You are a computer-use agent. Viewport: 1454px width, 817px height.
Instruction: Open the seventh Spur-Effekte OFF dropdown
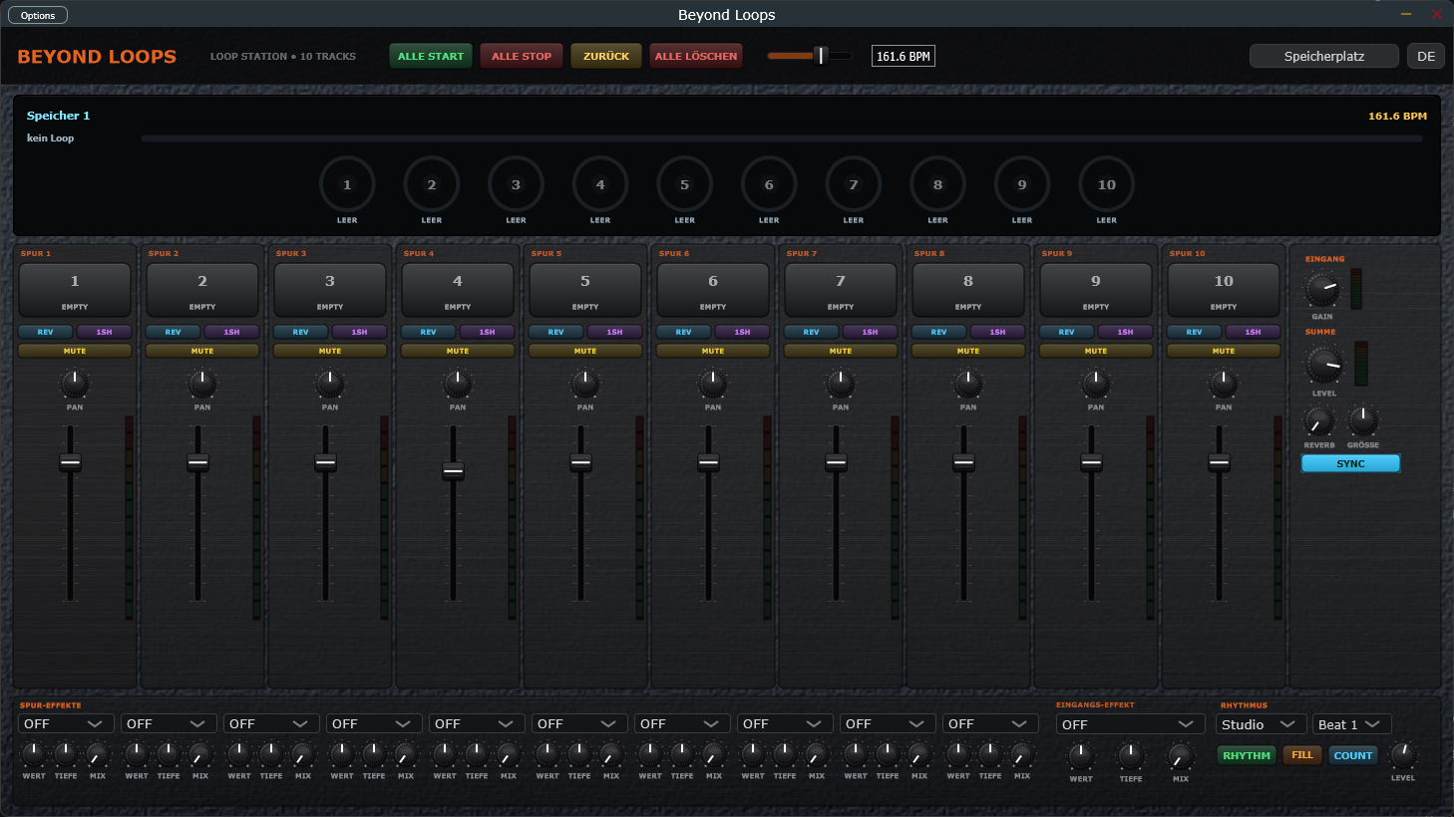pyautogui.click(x=681, y=724)
